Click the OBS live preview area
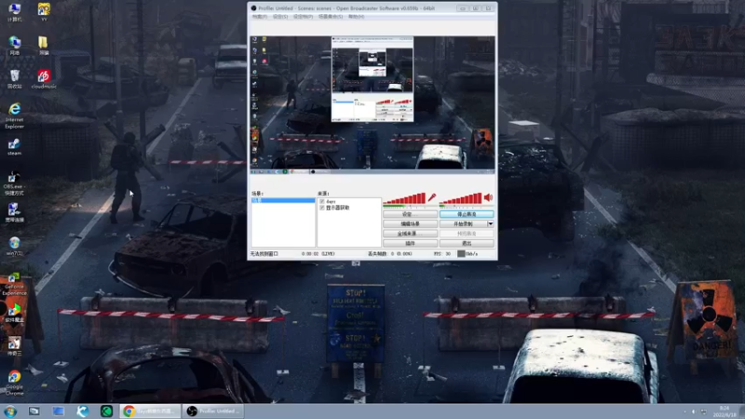This screenshot has width=745, height=419. tap(372, 105)
